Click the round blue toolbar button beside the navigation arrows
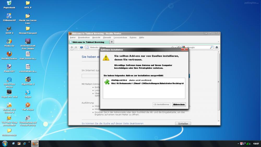Viewport: 261px width, 147px height. pos(81,48)
